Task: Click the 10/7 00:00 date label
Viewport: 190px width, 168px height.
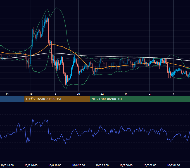Action: click(x=126, y=165)
